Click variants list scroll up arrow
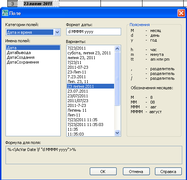Screen dimensions: 187x180 coord(117,49)
